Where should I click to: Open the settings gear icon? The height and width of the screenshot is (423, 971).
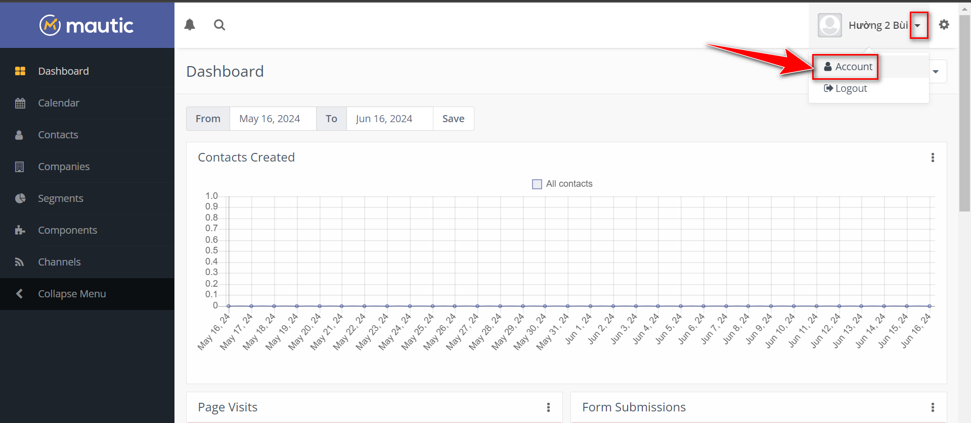point(944,25)
